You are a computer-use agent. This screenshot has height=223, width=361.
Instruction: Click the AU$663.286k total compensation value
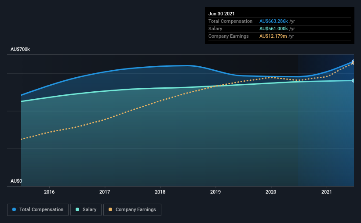point(273,21)
